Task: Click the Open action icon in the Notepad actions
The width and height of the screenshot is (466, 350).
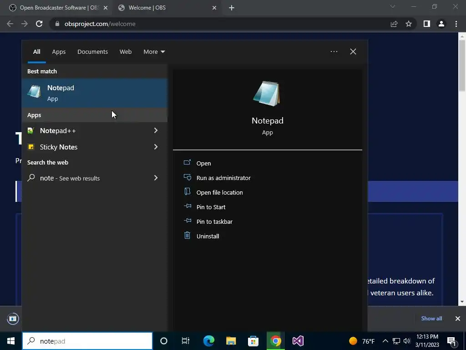Action: (187, 163)
